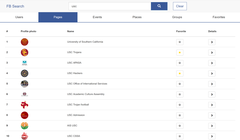Click the search input containing 'usc'

click(110, 6)
